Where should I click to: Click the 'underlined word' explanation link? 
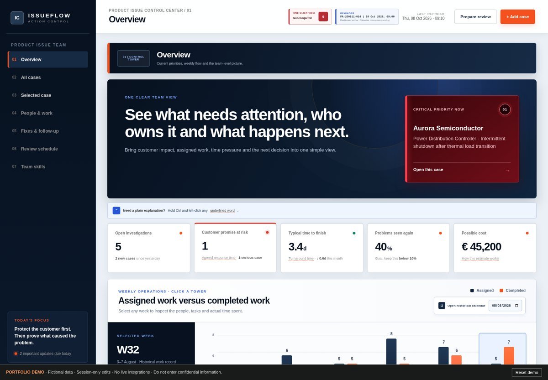(x=222, y=211)
